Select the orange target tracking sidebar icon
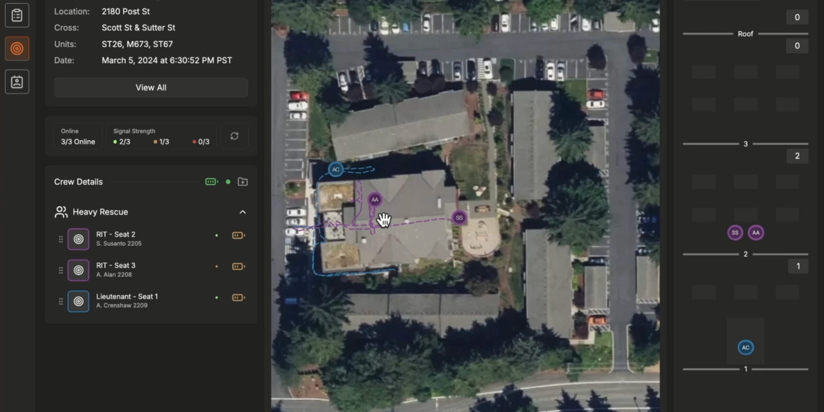Image resolution: width=824 pixels, height=412 pixels. tap(17, 49)
